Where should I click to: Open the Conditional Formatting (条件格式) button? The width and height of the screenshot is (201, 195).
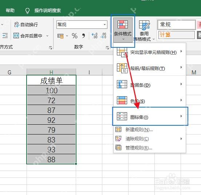123,30
